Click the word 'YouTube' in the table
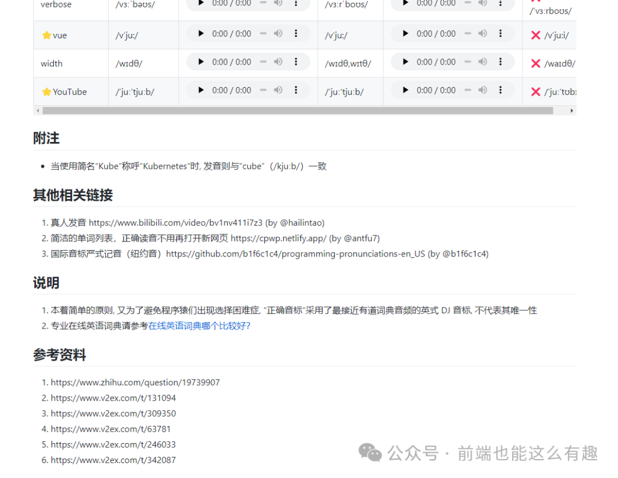 pos(70,92)
